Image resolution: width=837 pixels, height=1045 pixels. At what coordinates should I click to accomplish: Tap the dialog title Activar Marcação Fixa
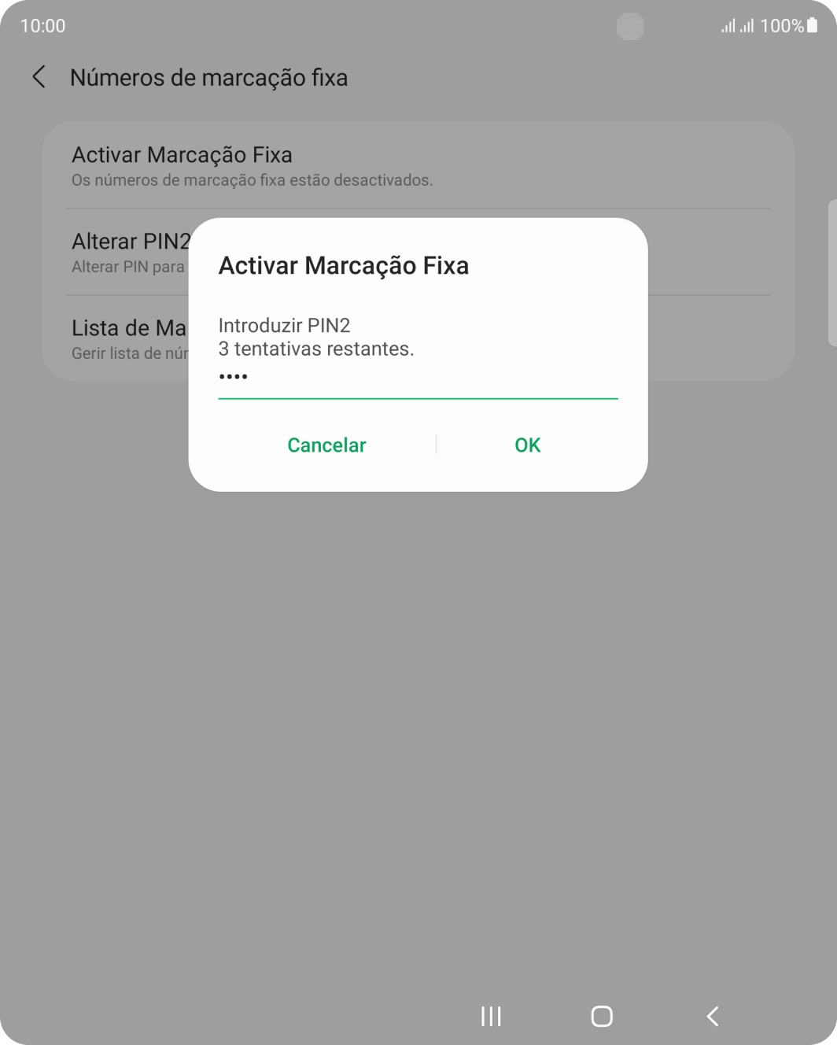coord(343,265)
